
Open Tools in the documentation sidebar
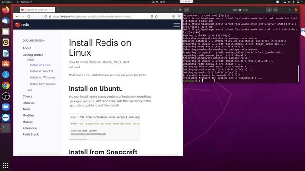pos(26,109)
